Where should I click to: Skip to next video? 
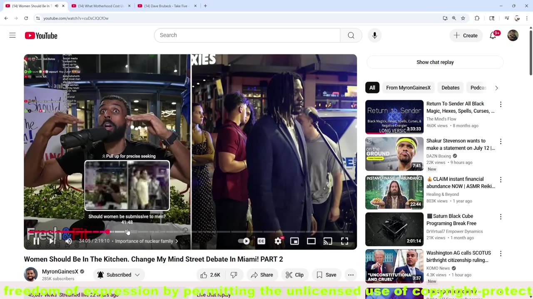point(52,241)
